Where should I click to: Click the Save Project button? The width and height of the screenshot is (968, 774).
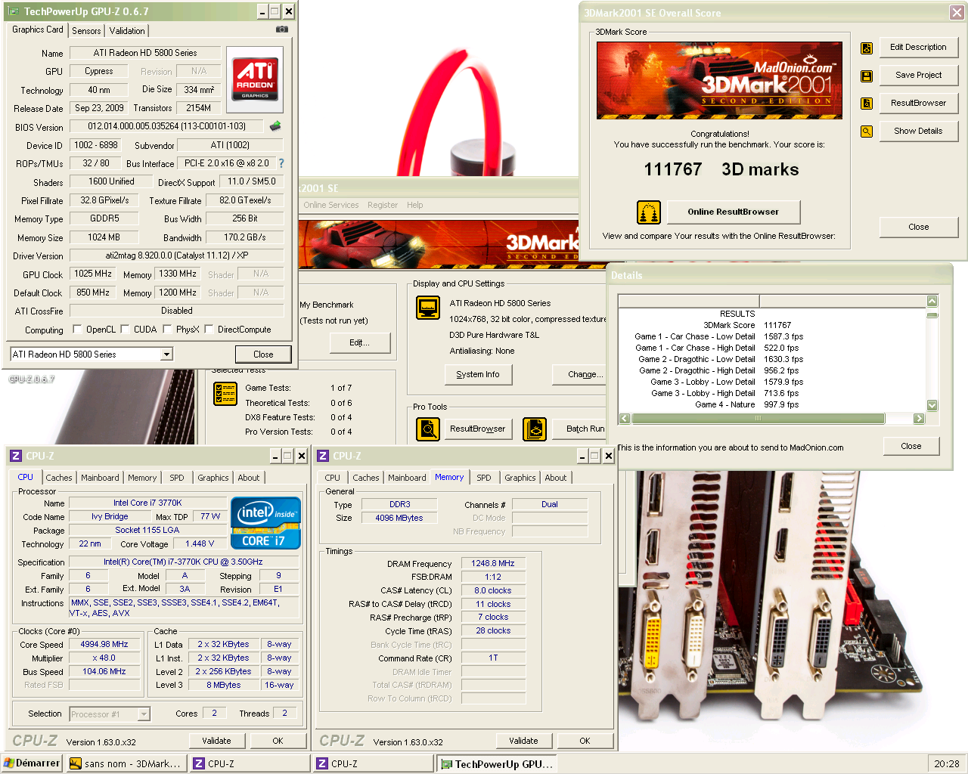tap(918, 75)
